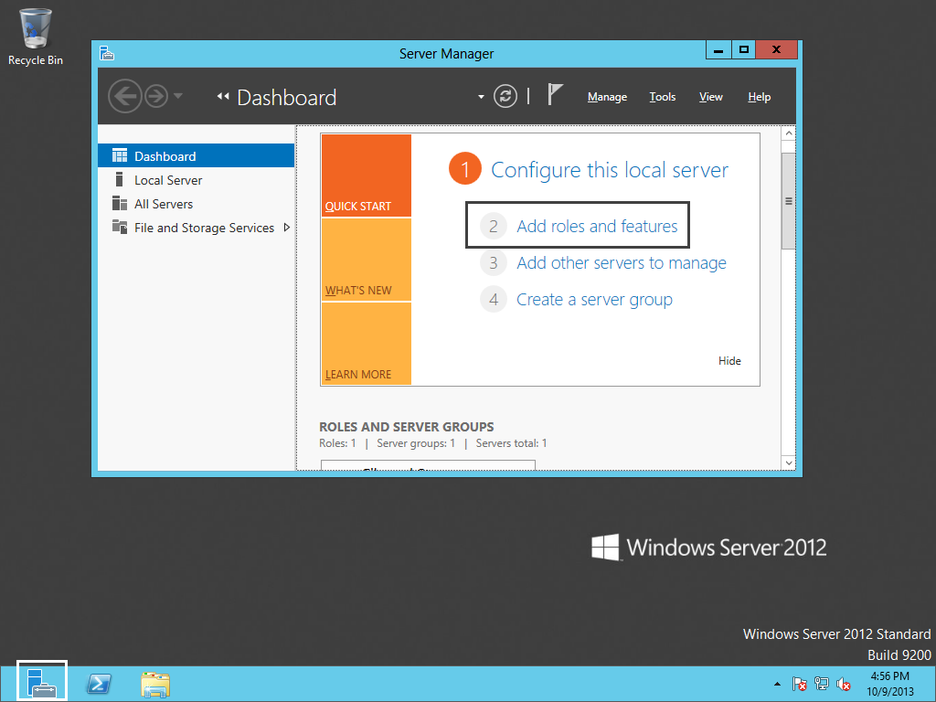936x702 pixels.
Task: Click the back navigation arrow in Server Manager
Action: [124, 96]
